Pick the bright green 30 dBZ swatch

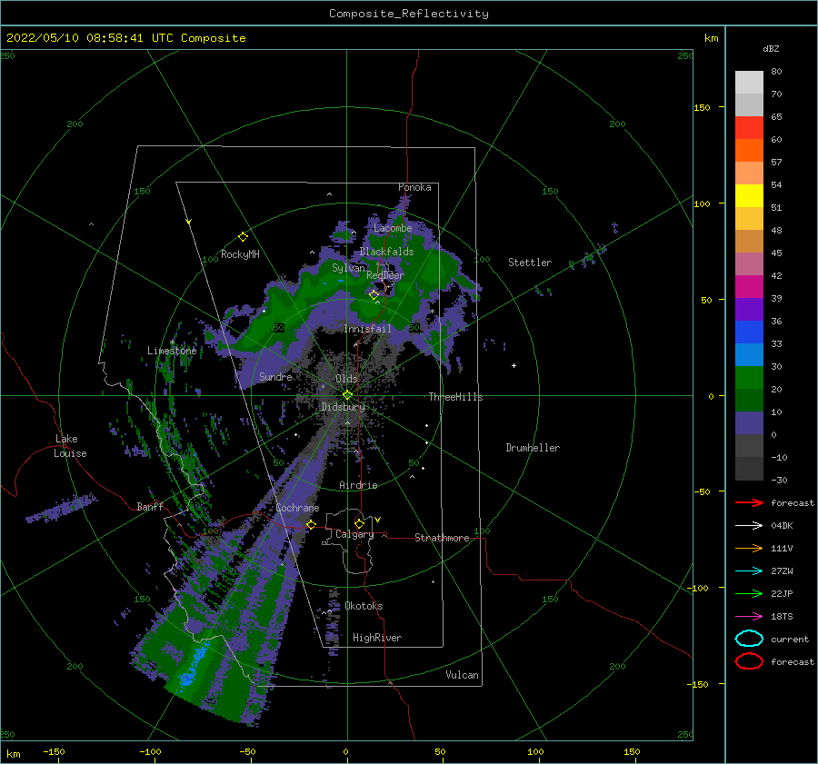pyautogui.click(x=749, y=378)
